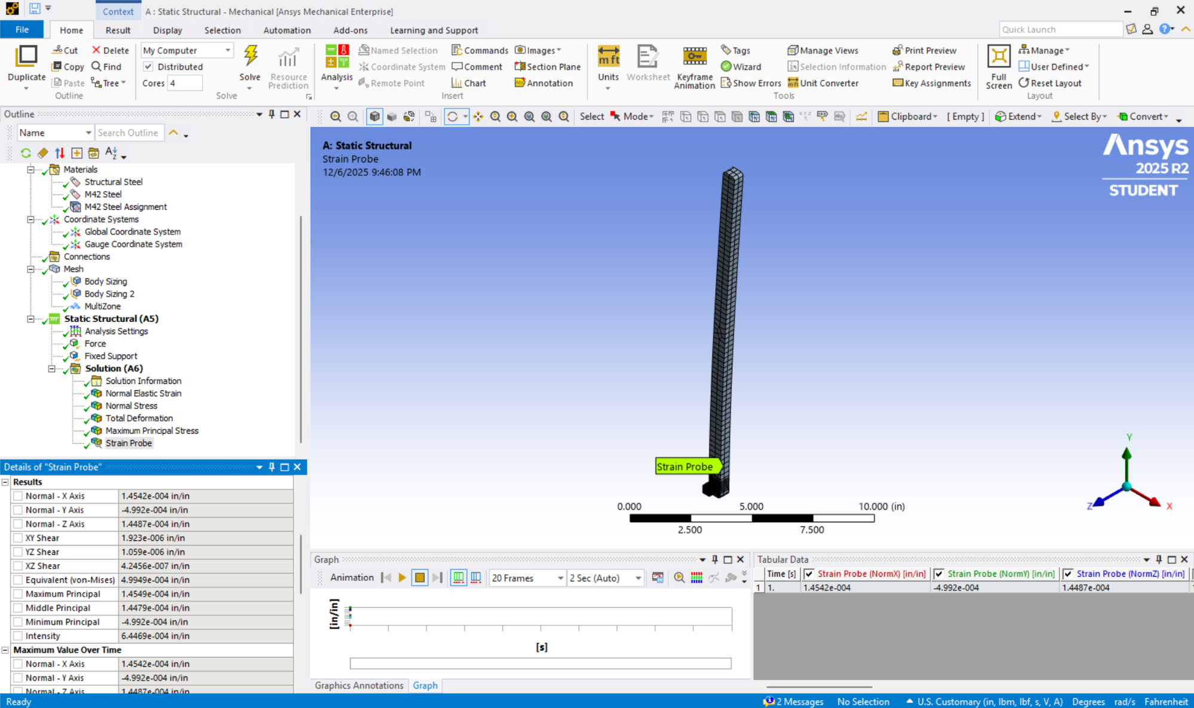This screenshot has width=1194, height=708.
Task: Check the Normal - X Axis checkbox
Action: tap(18, 496)
